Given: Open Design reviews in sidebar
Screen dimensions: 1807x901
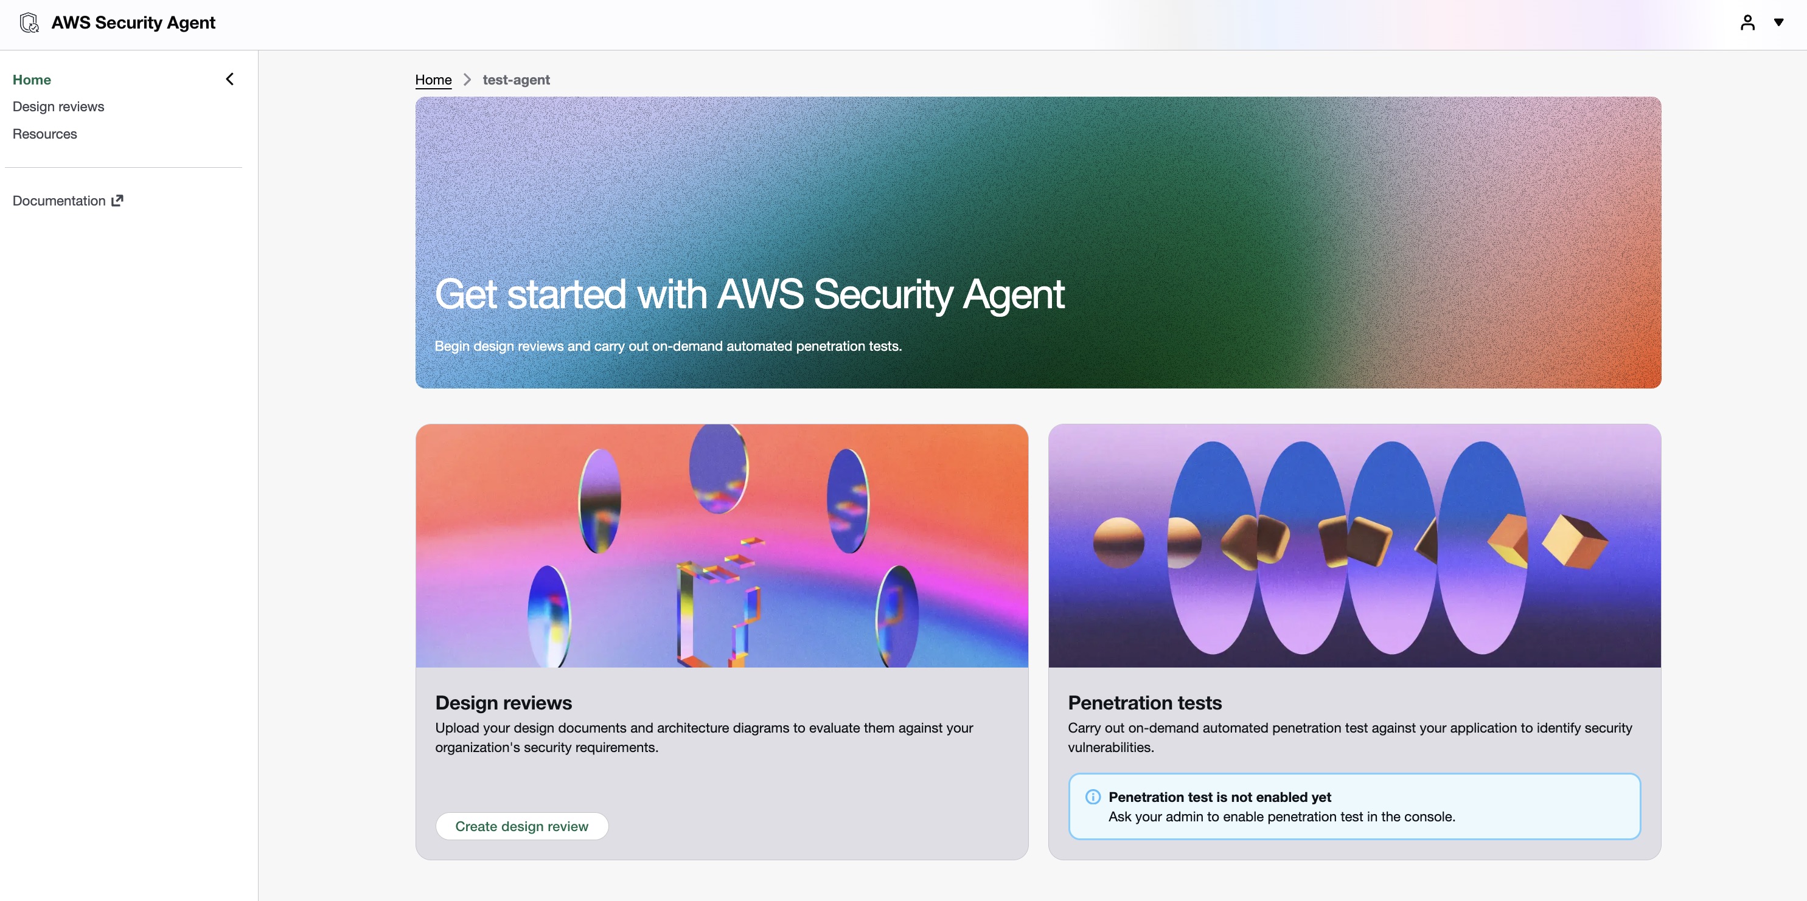Looking at the screenshot, I should coord(58,106).
